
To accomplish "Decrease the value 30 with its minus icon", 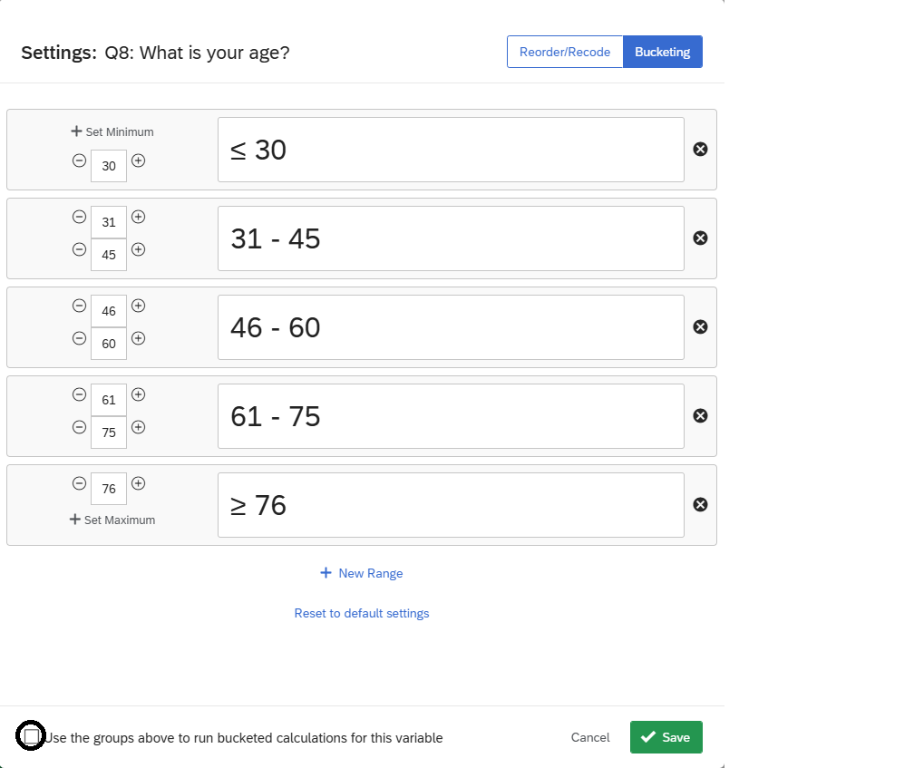I will click(79, 160).
